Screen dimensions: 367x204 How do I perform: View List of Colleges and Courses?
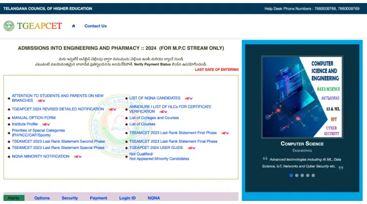(154, 118)
